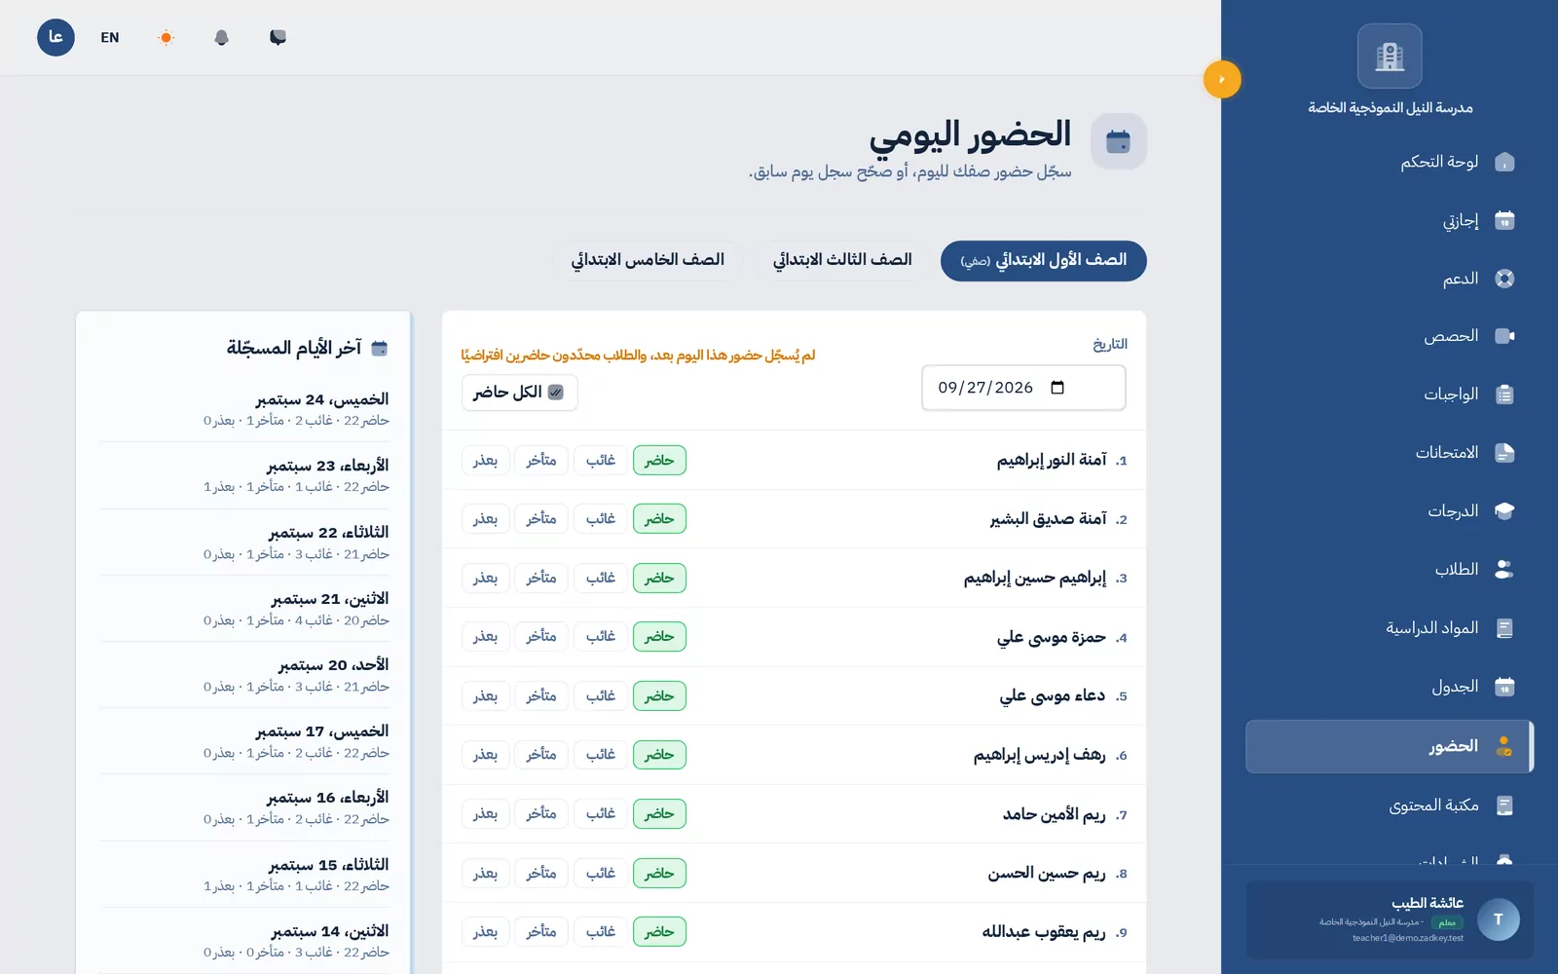Click the school name مدرسة النيل النموذجية الخاصة
The width and height of the screenshot is (1558, 974).
(1390, 107)
